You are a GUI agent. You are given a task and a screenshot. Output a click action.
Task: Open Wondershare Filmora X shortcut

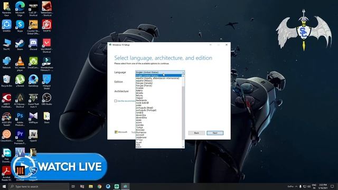(46, 63)
